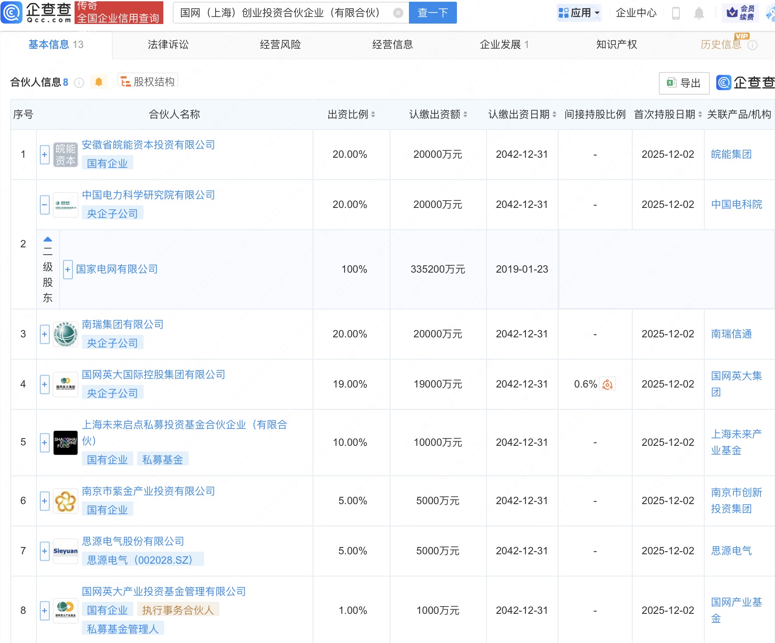Open 思源电气股份有限公司 company link
This screenshot has width=775, height=643.
[133, 541]
